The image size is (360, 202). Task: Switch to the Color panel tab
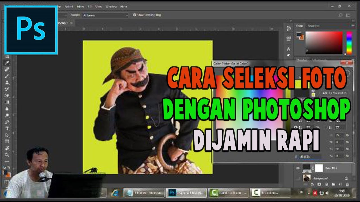(x=300, y=26)
